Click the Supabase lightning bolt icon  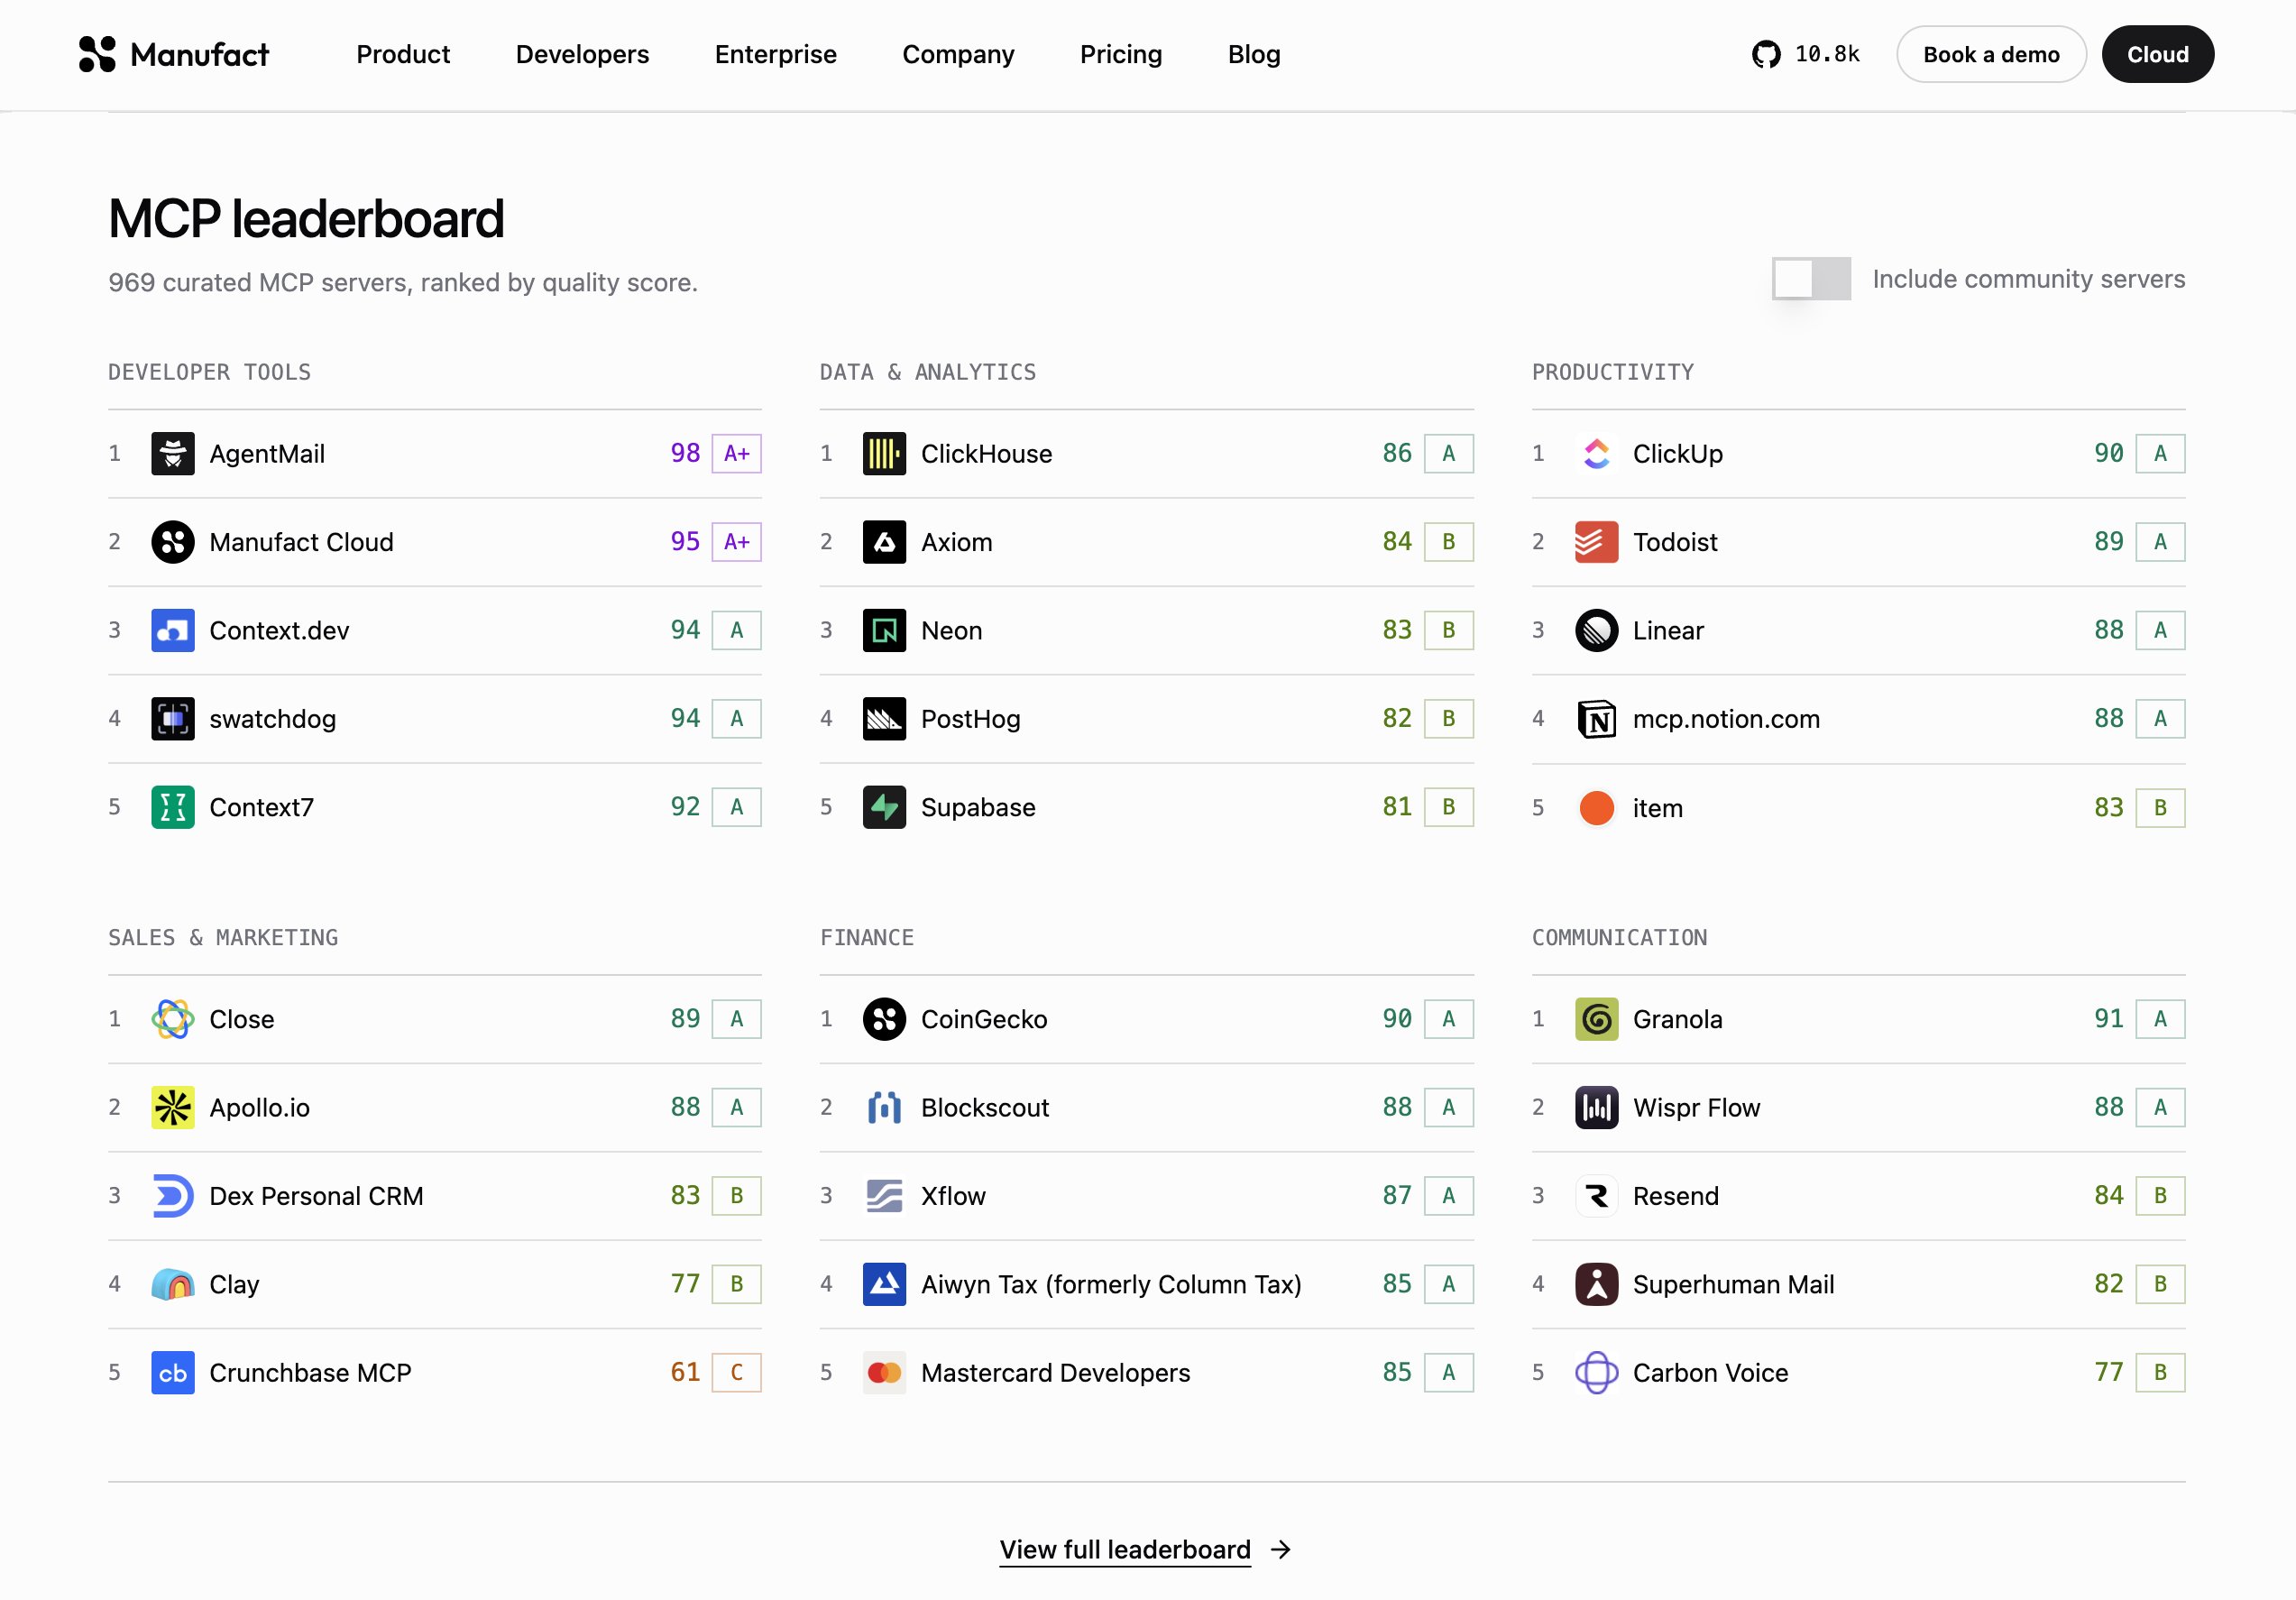tap(884, 807)
